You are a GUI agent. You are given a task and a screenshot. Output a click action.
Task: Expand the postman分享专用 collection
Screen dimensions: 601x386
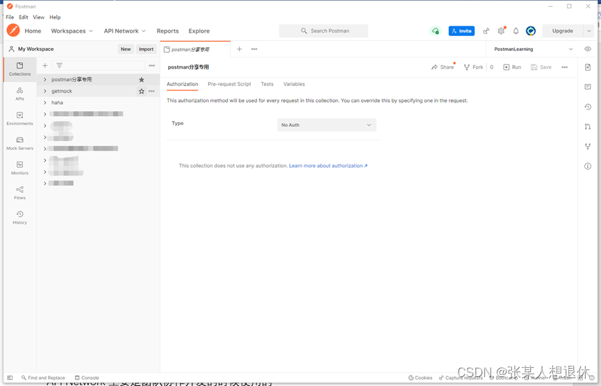(45, 80)
